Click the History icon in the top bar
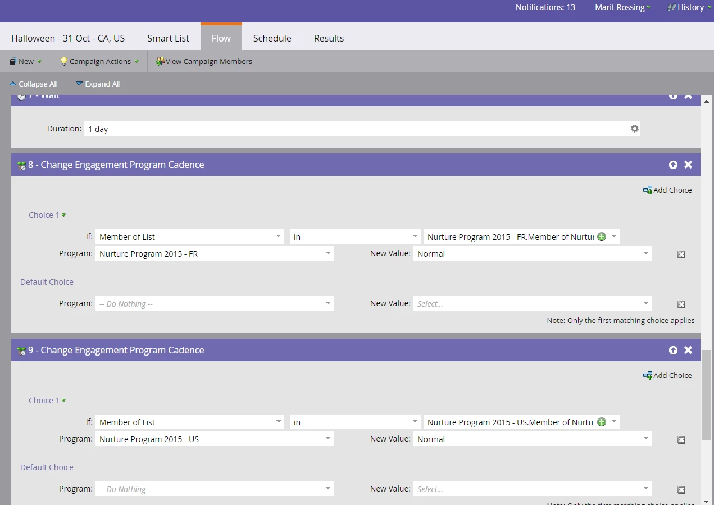The image size is (714, 505). click(671, 7)
